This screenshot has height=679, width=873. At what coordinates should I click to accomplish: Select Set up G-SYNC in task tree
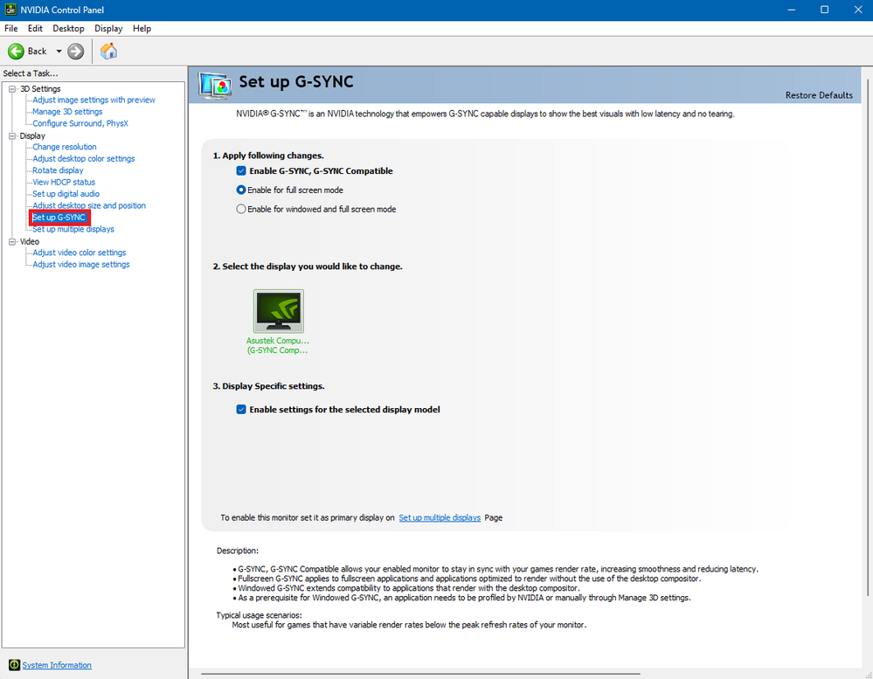tap(59, 218)
